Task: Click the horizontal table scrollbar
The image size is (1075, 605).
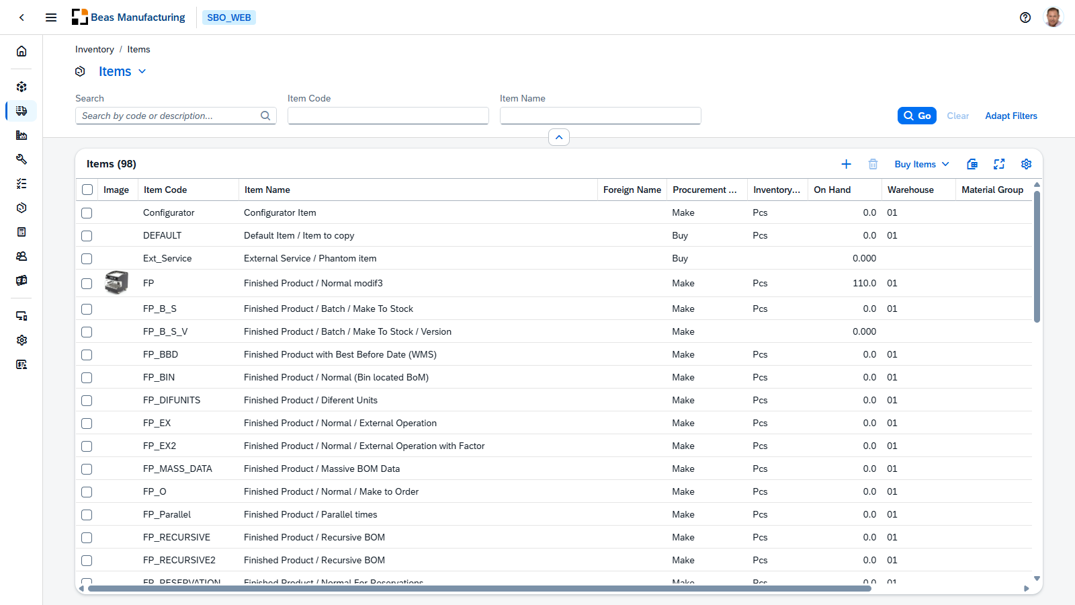Action: click(480, 588)
